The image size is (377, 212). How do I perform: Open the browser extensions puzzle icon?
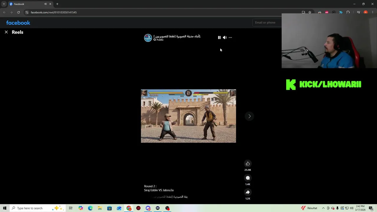click(x=348, y=12)
